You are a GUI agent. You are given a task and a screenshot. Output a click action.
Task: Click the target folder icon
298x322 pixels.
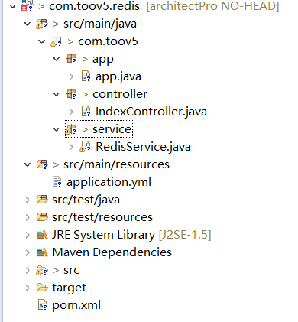(x=42, y=288)
